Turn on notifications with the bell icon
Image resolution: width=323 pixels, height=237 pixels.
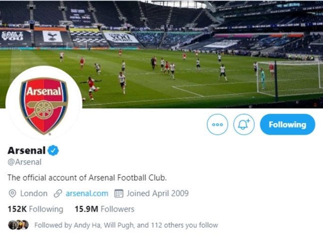(244, 125)
